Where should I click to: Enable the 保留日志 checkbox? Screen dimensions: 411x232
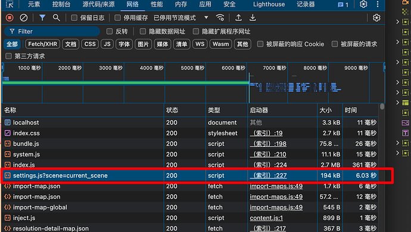click(x=74, y=18)
